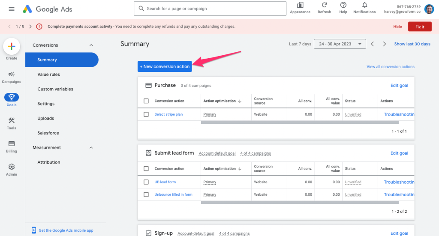
Task: Check the UB lead form row
Action: [x=146, y=182]
